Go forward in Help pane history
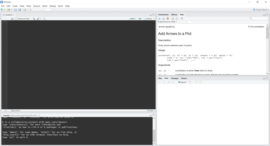This screenshot has width=270, height=146. (x=163, y=19)
